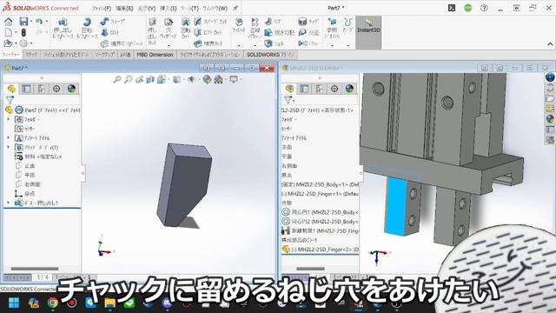Toggle the Hide/Show Items eye in the Part7 window

[191, 79]
